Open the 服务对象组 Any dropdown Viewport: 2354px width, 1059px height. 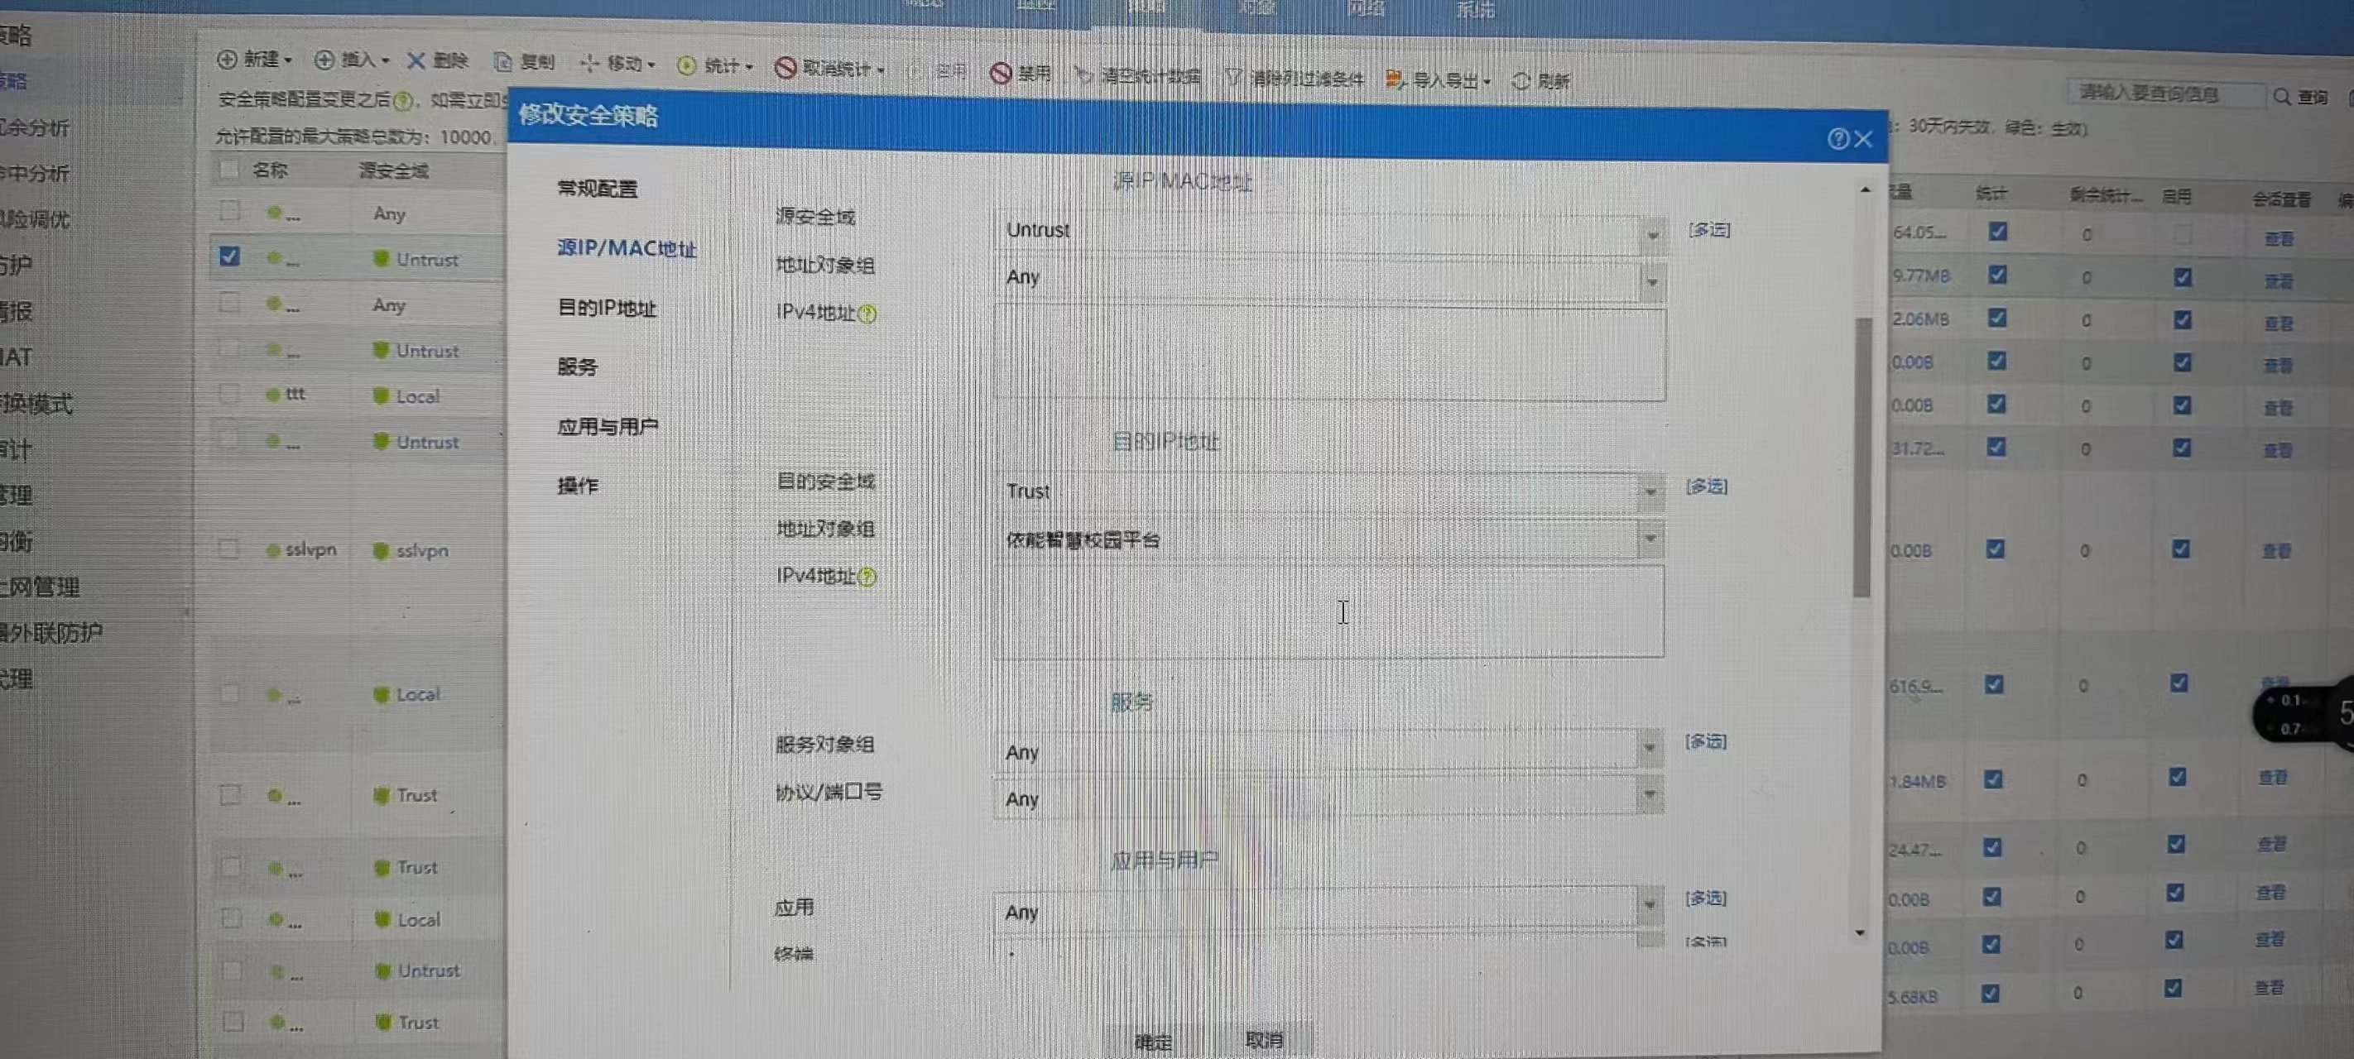[1650, 749]
